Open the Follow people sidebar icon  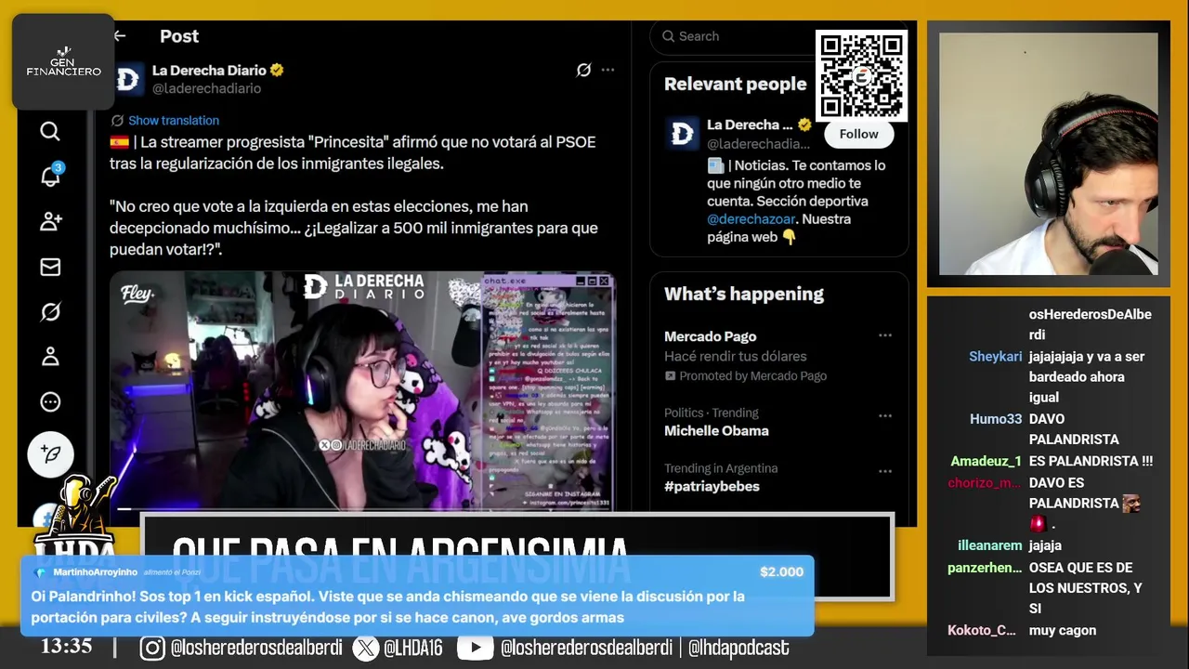pyautogui.click(x=50, y=221)
